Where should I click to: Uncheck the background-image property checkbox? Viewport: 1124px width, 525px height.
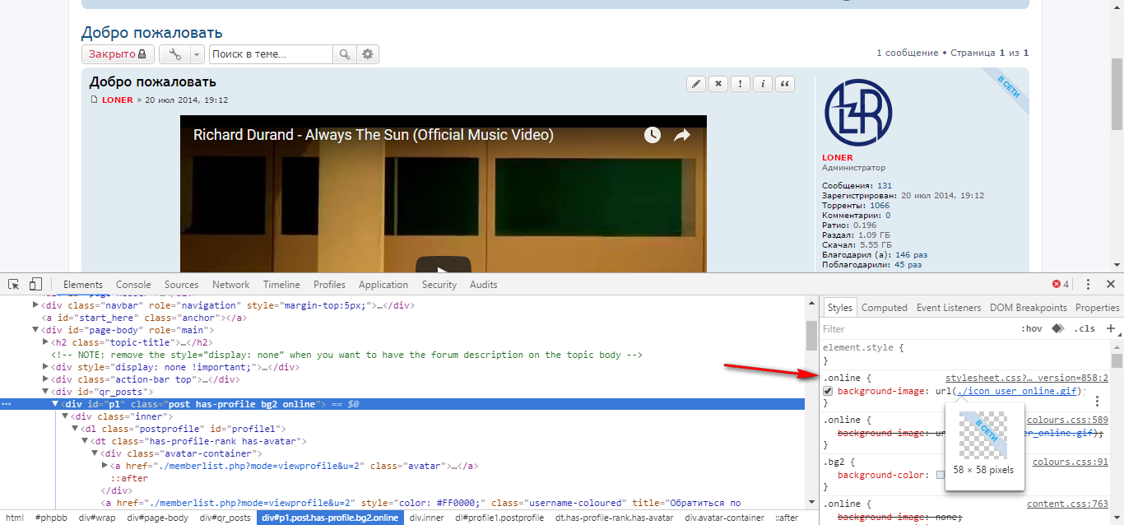tap(828, 392)
